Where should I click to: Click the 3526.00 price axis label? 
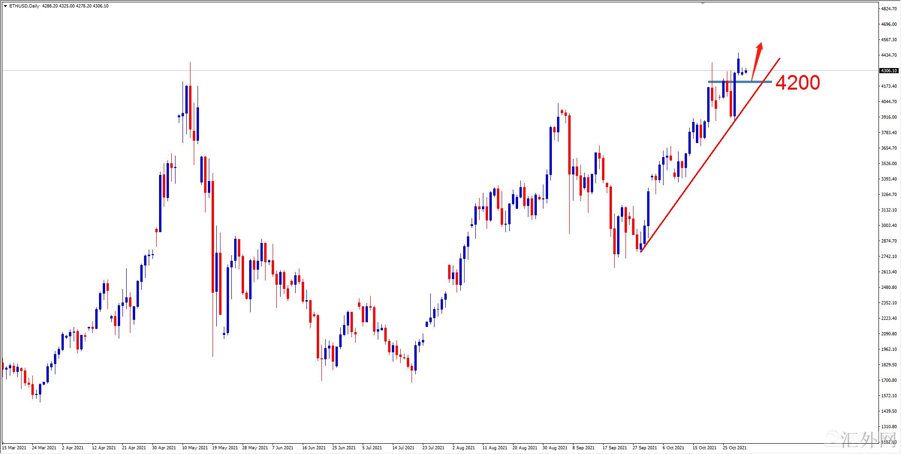pyautogui.click(x=889, y=164)
